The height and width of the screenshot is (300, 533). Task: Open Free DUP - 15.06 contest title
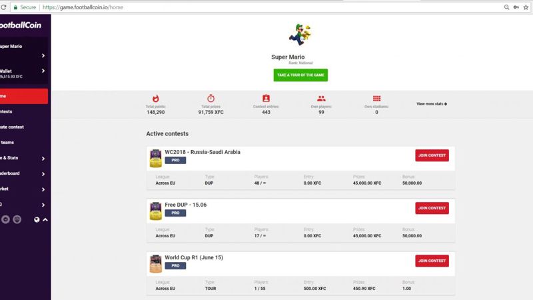[x=186, y=205]
